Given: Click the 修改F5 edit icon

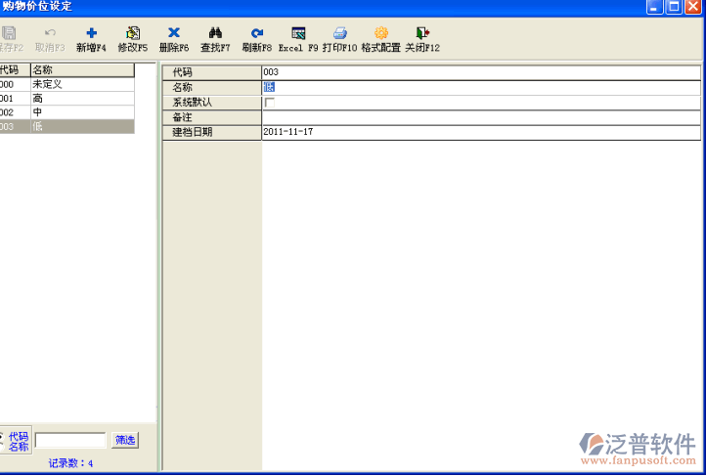Looking at the screenshot, I should pos(133,33).
